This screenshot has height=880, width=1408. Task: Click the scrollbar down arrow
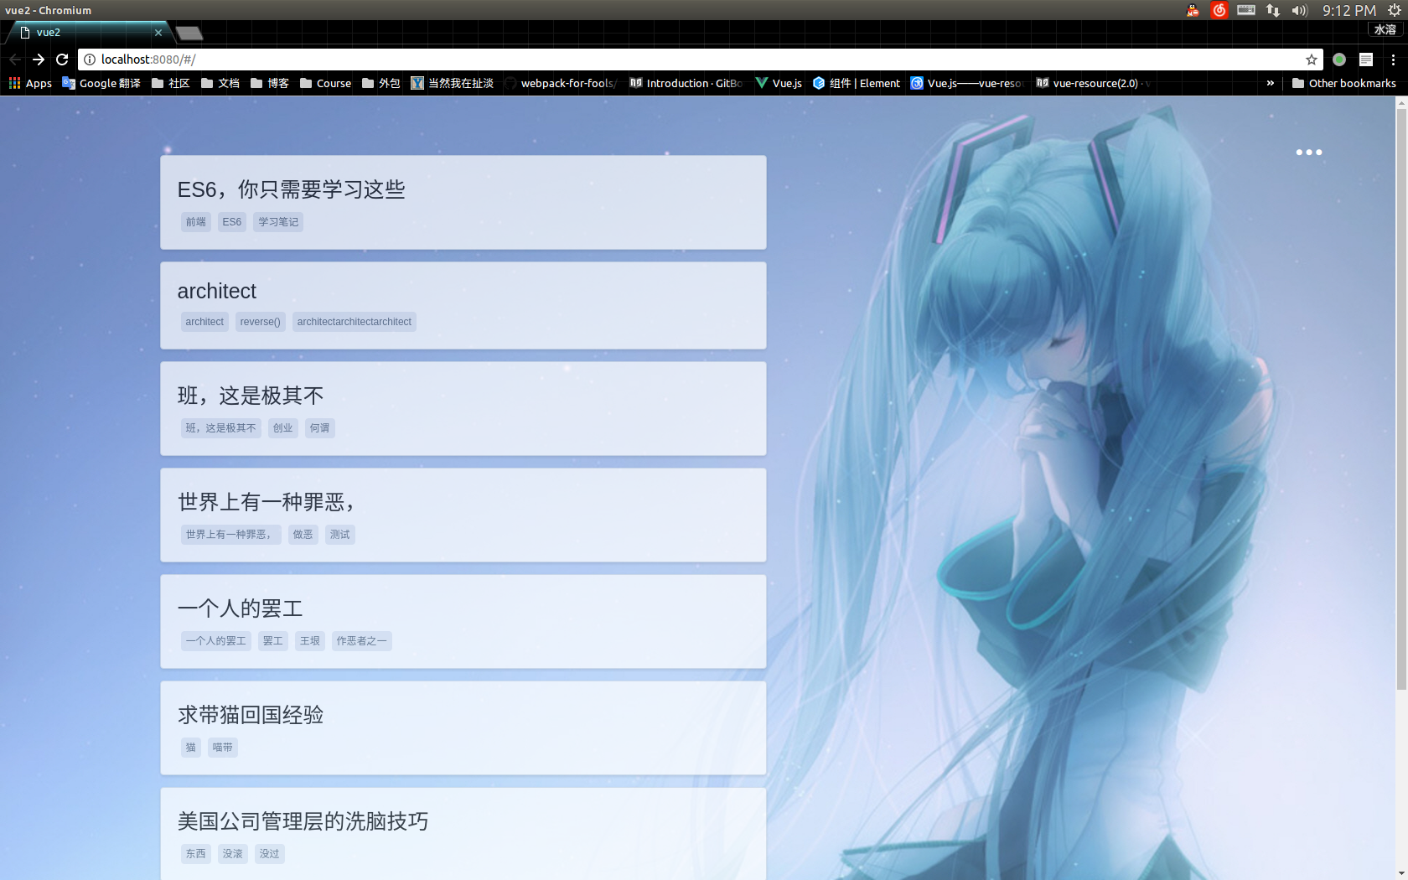coord(1400,873)
